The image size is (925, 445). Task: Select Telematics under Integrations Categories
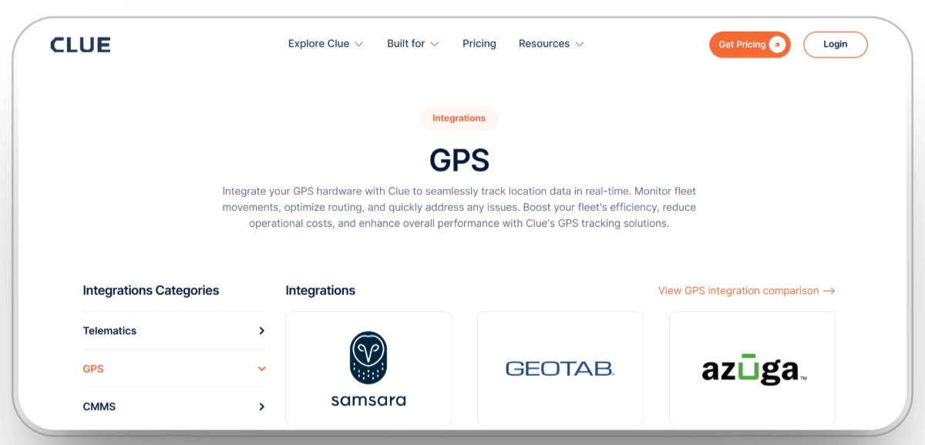tap(109, 331)
